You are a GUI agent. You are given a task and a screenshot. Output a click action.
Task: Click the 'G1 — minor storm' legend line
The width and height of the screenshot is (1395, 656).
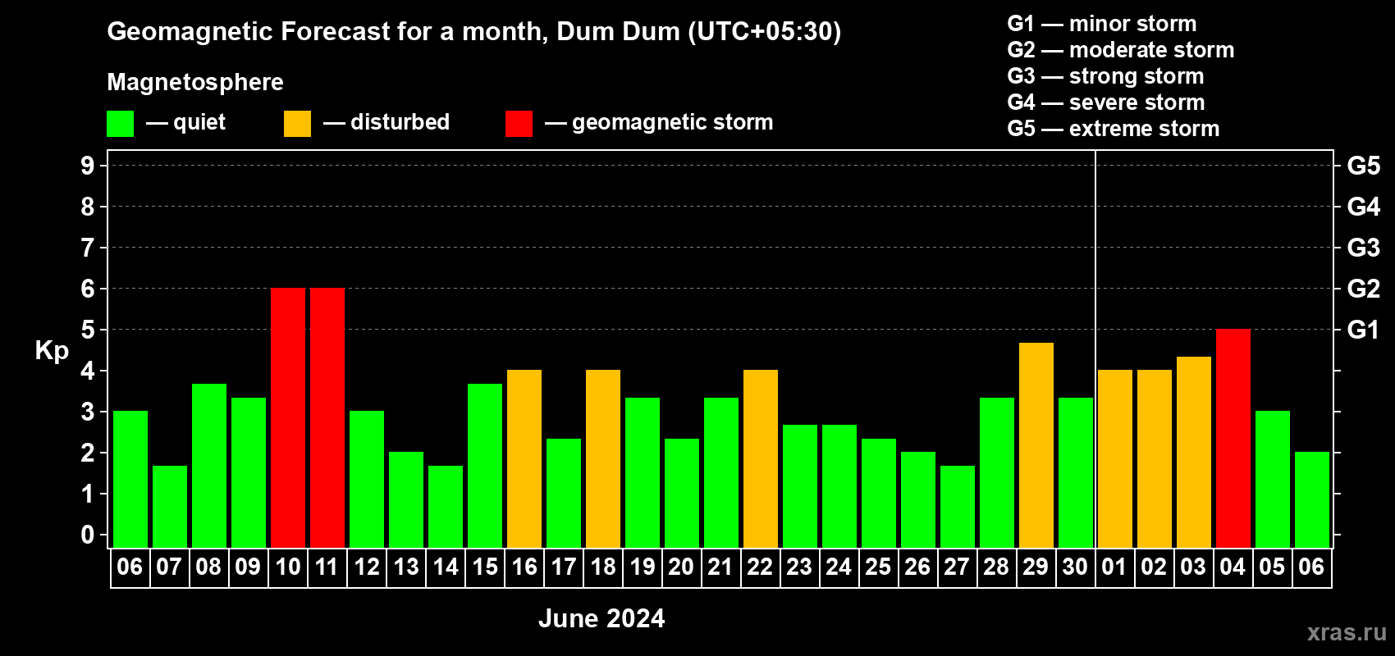click(x=1101, y=24)
